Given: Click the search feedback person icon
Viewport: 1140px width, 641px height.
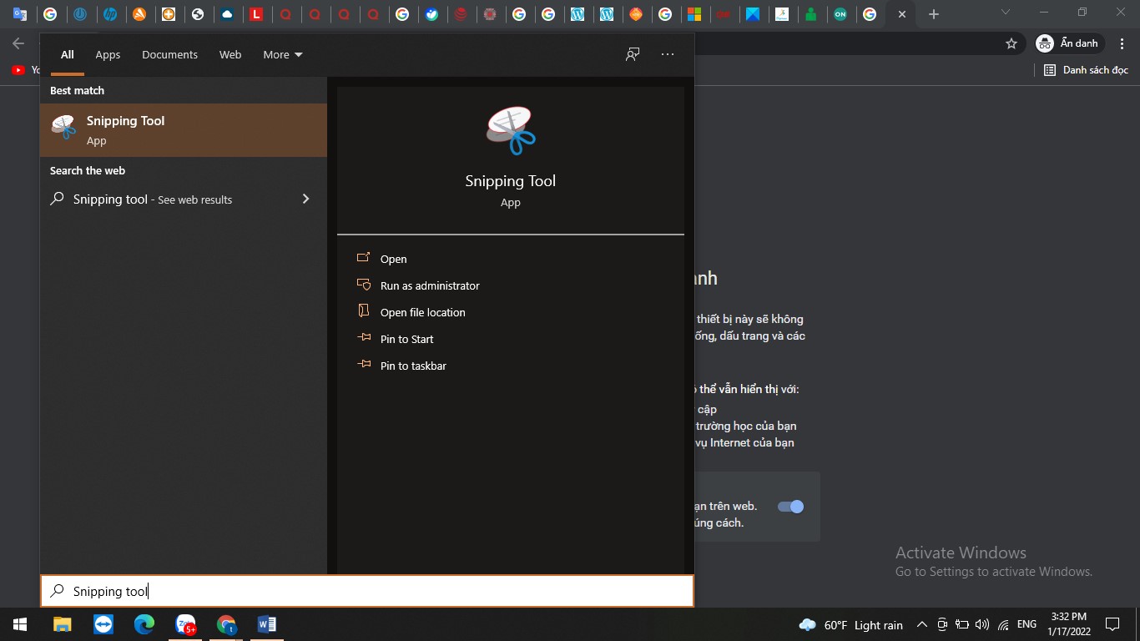Looking at the screenshot, I should (x=633, y=54).
